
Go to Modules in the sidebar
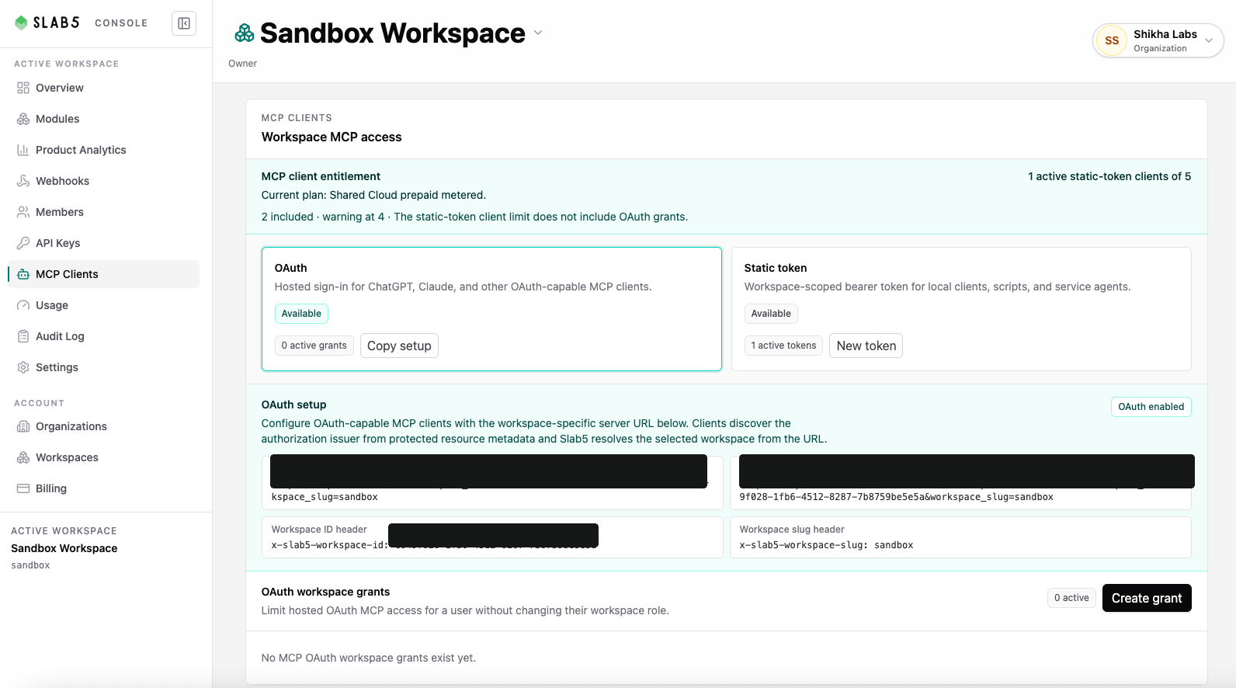(x=104, y=119)
